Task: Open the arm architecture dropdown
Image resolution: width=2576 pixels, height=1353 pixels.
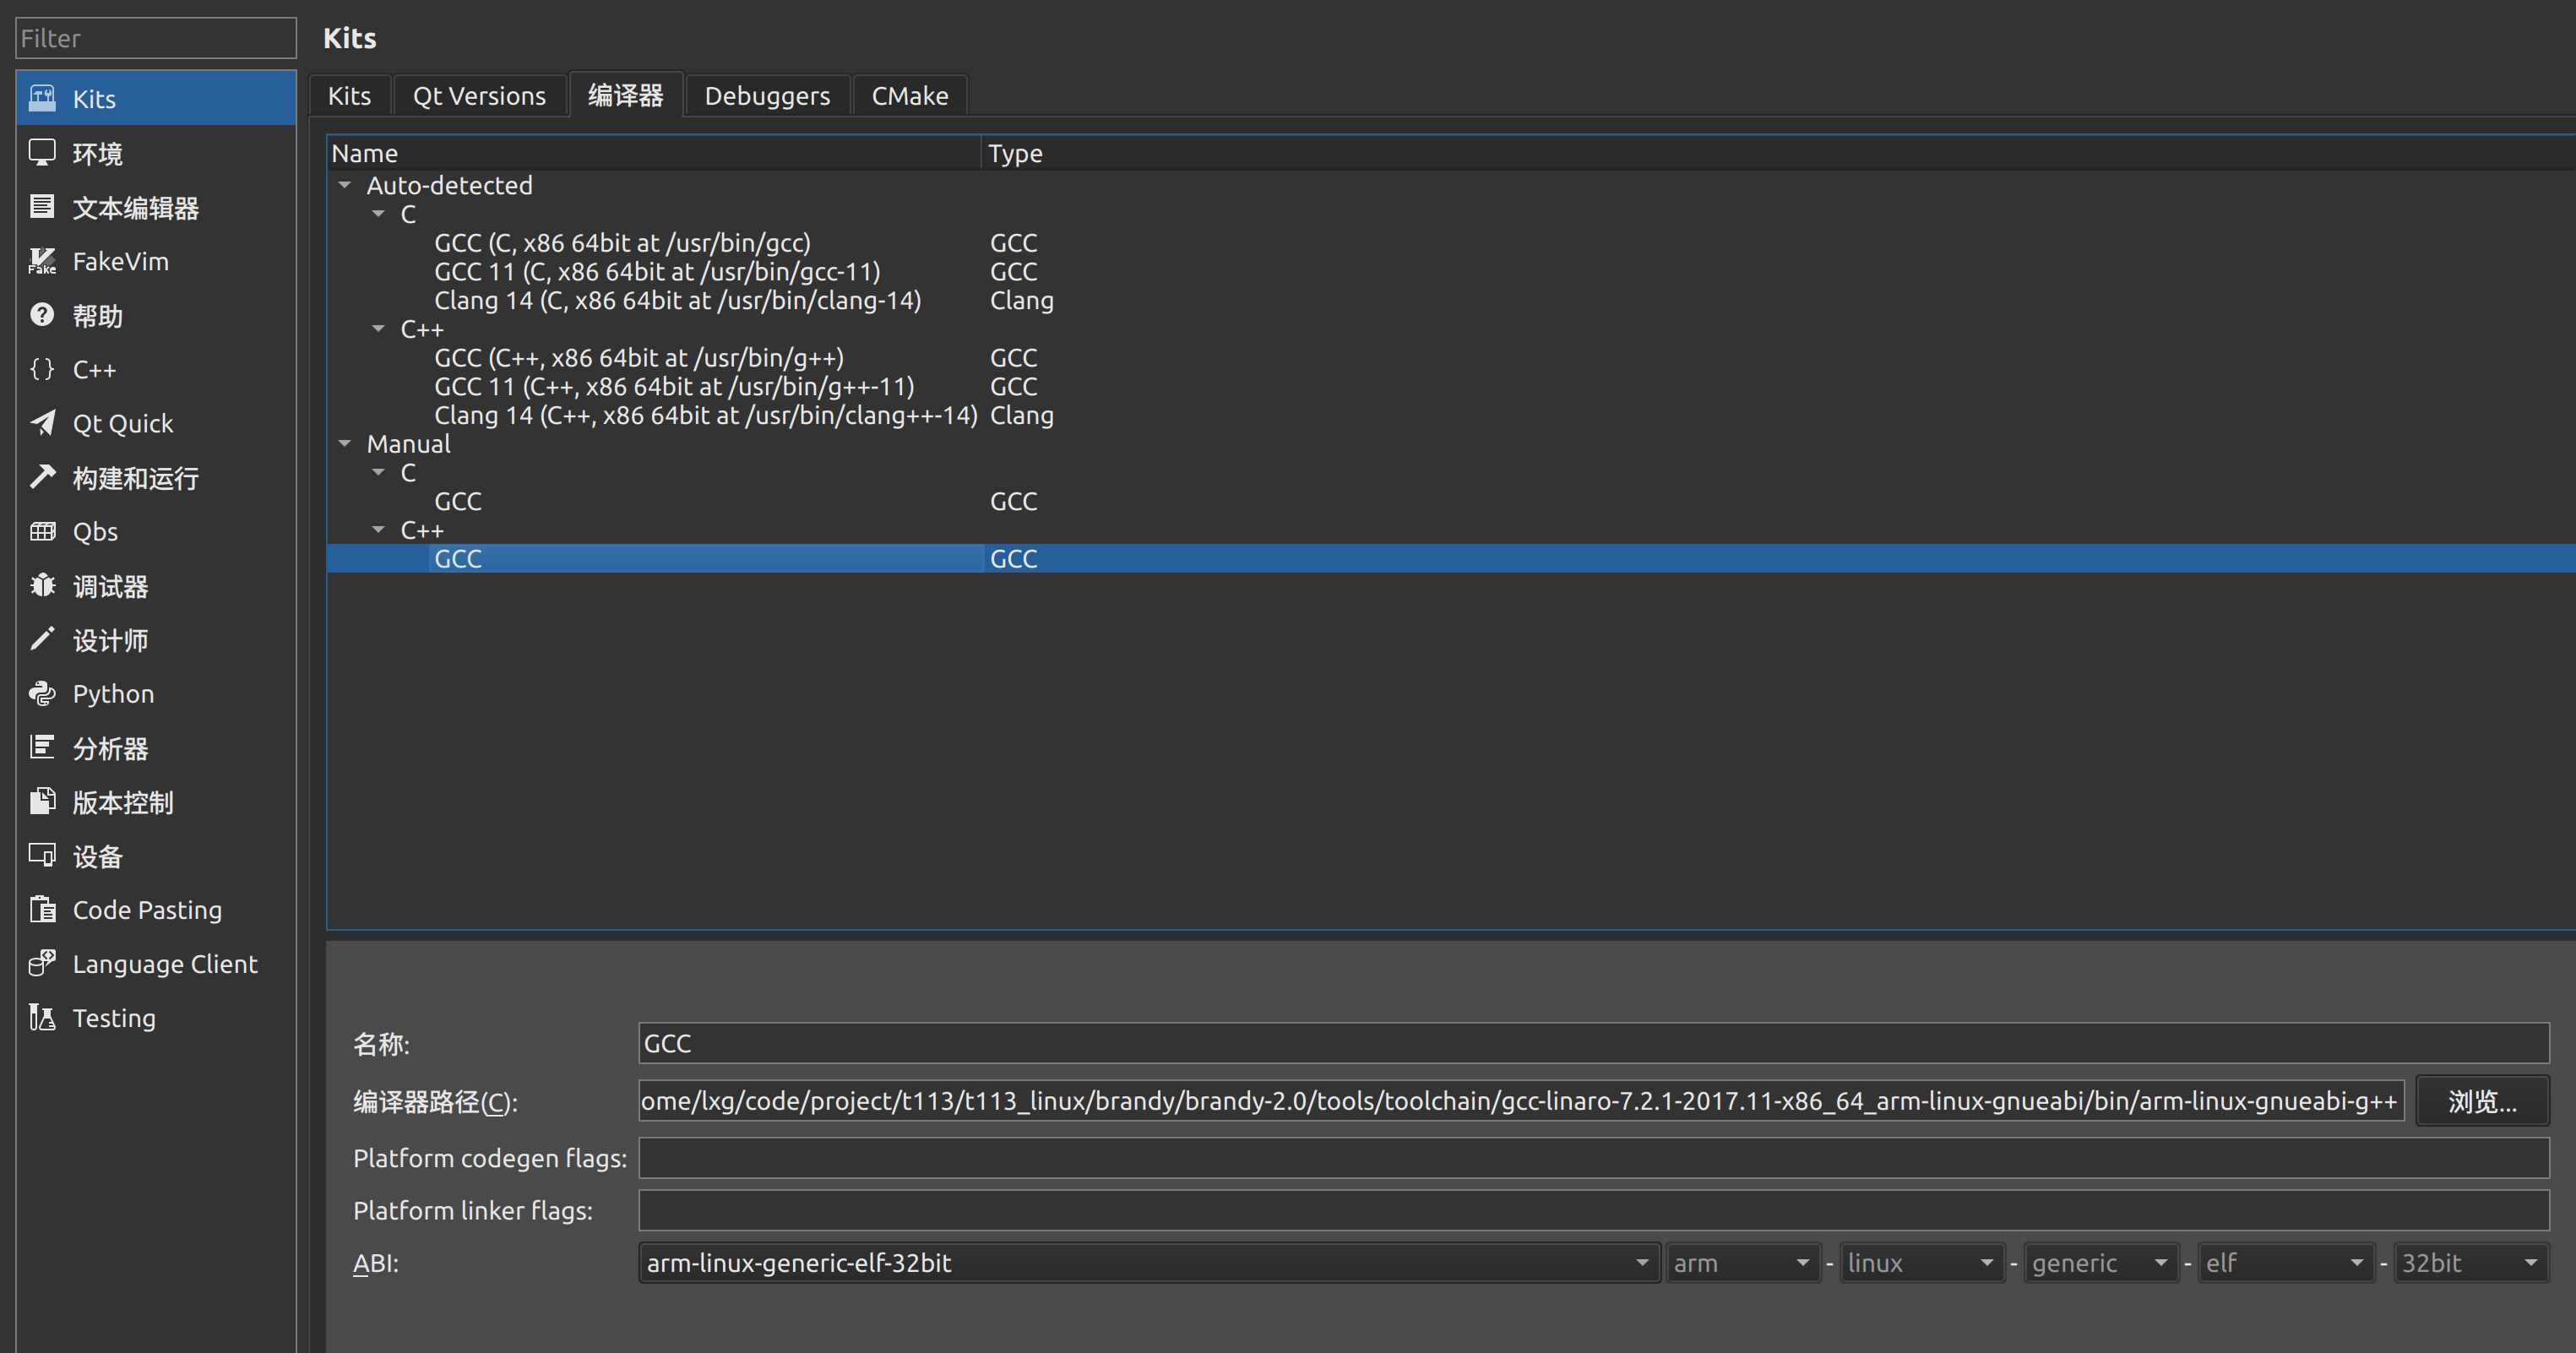Action: 1743,1263
